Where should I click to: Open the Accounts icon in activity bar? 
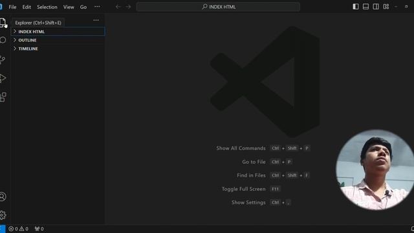3,197
